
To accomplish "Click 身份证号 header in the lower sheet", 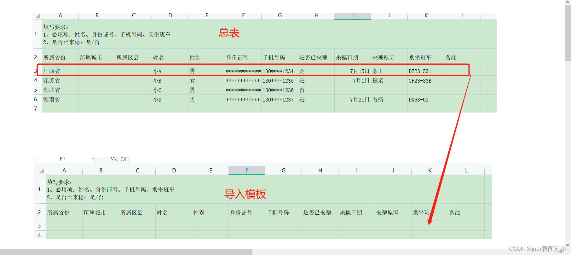I will [247, 212].
